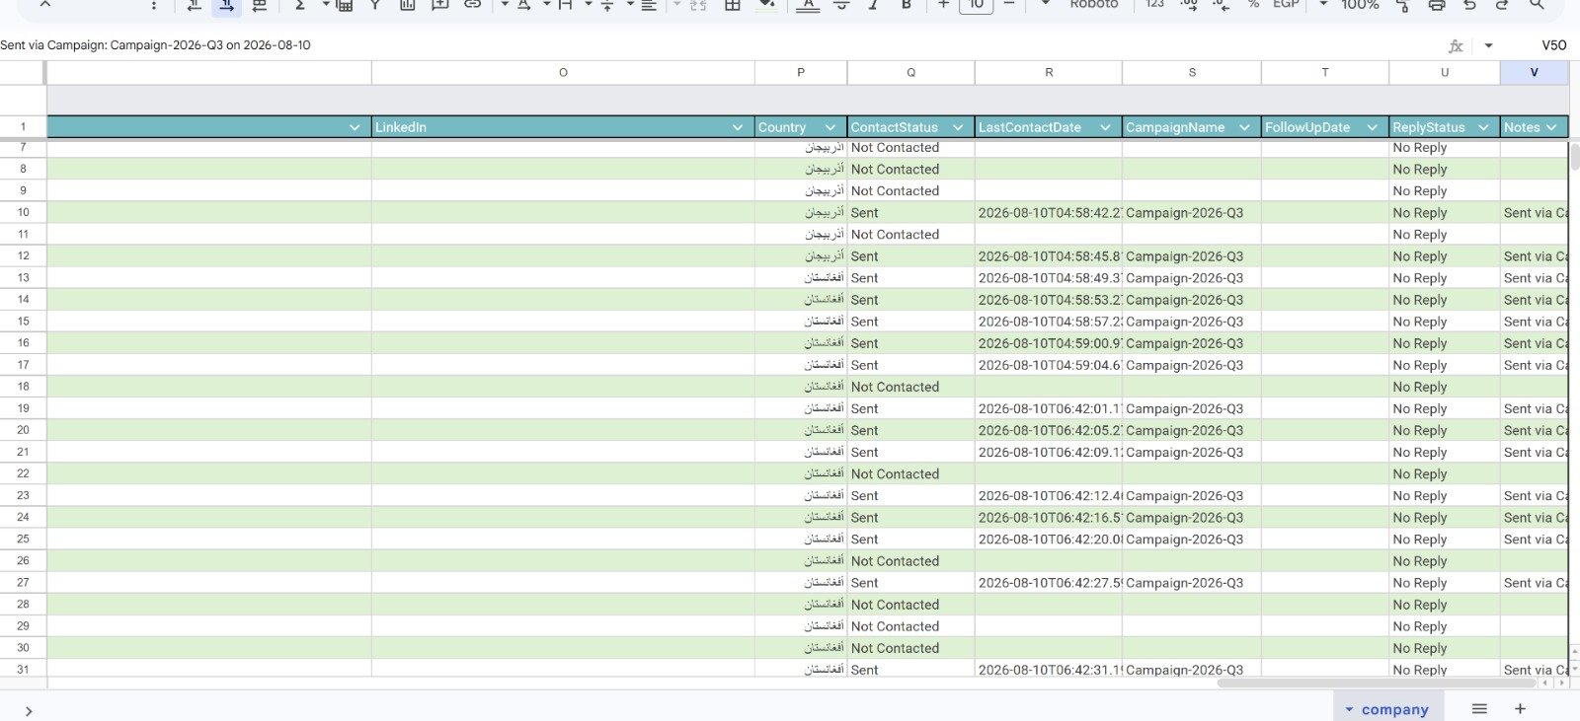Select Campaign-2026-Q3 cell in row 10
Image resolution: width=1580 pixels, height=721 pixels.
(1192, 213)
